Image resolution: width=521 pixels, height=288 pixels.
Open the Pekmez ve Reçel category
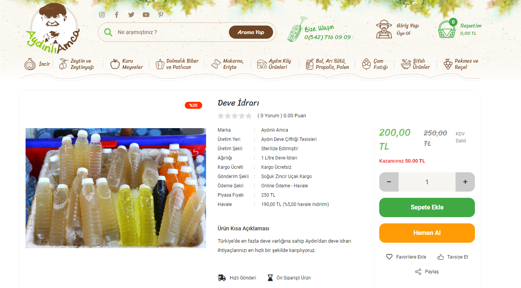click(x=461, y=64)
